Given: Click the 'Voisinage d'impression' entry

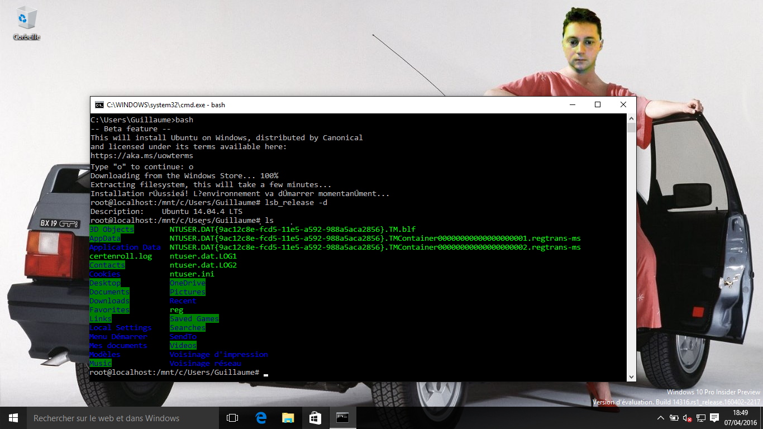Looking at the screenshot, I should (219, 355).
